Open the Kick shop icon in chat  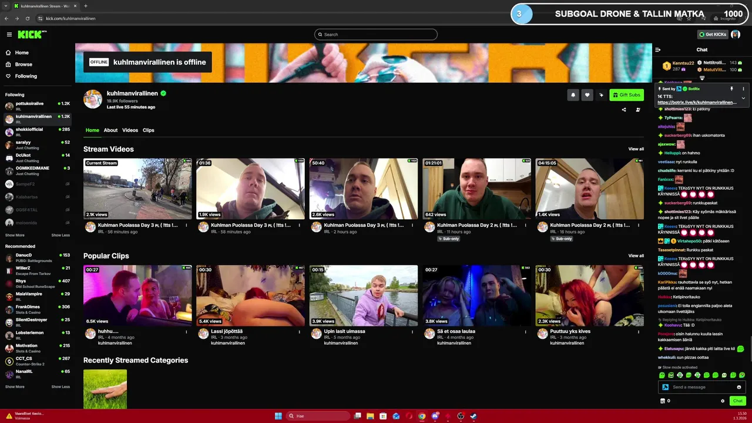point(663,401)
